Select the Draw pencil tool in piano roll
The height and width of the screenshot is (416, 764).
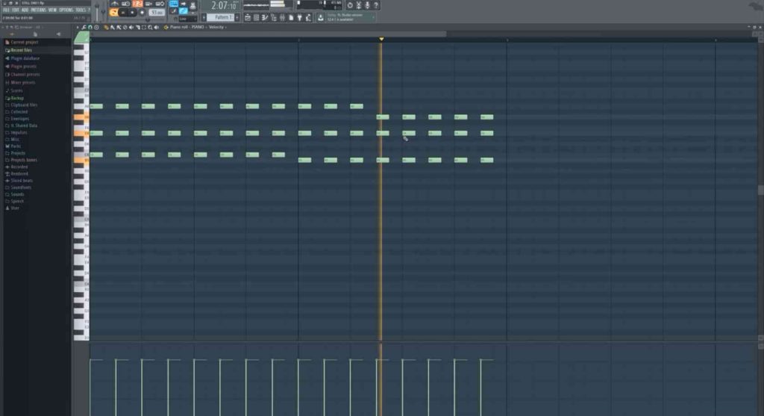106,27
